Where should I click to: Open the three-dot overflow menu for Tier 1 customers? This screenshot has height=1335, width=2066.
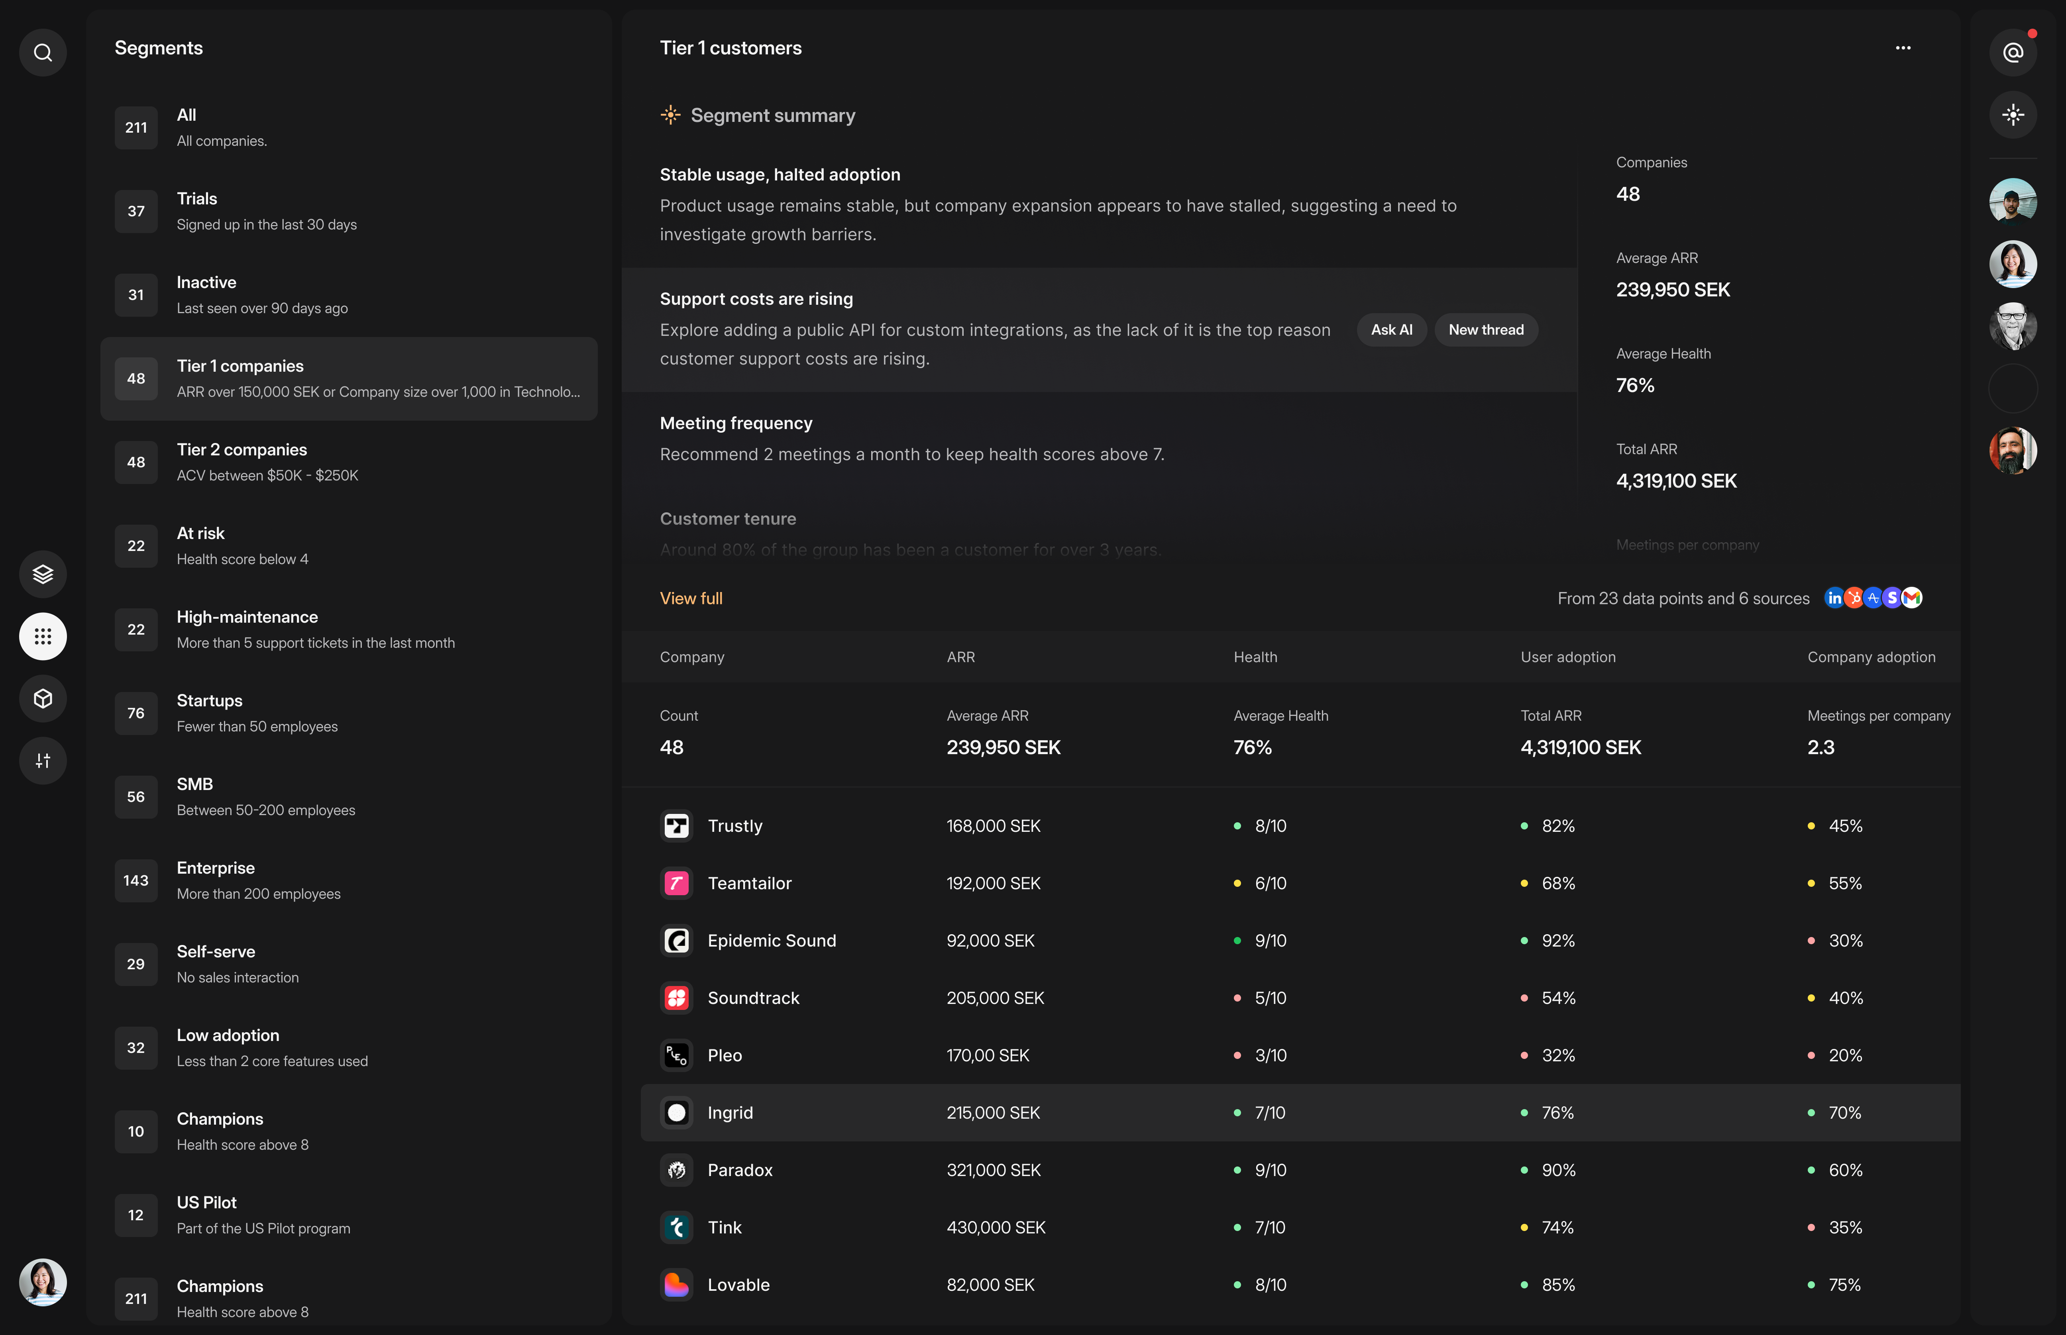pos(1903,48)
